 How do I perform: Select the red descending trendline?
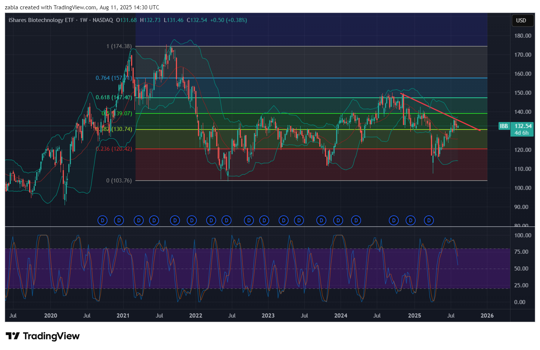click(x=441, y=112)
